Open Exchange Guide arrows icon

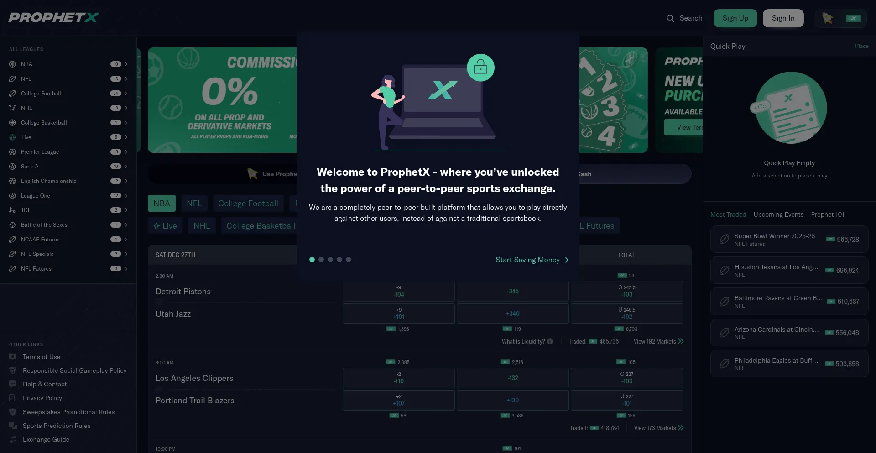pos(13,439)
